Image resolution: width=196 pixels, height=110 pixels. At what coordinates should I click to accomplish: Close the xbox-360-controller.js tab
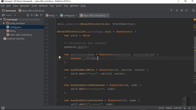(x=107, y=15)
